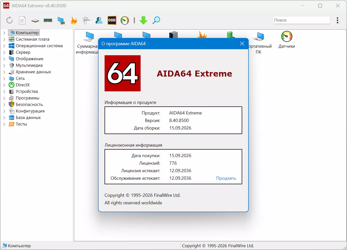
Task: Click the red AIDA64 Extreme heading in the dialog
Action: point(195,74)
